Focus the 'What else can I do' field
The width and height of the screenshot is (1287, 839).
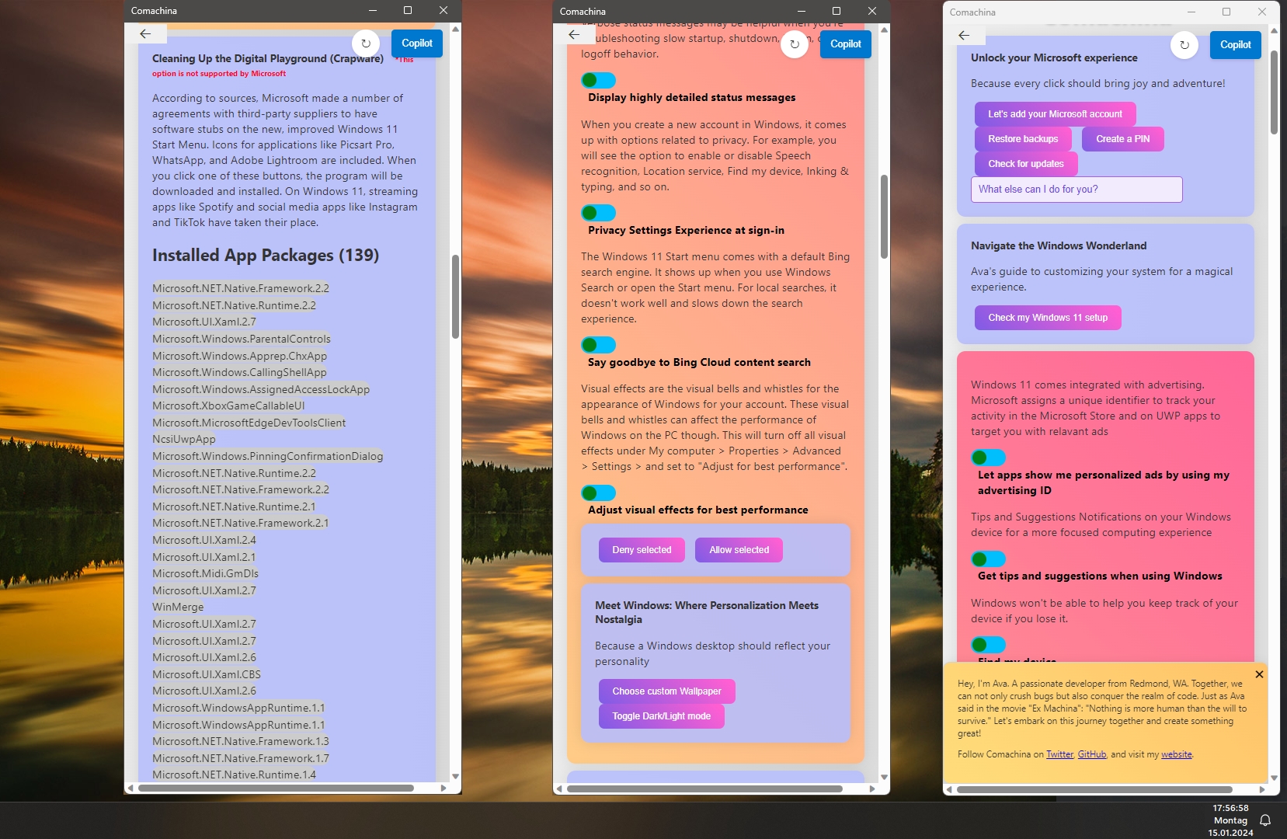[1077, 190]
